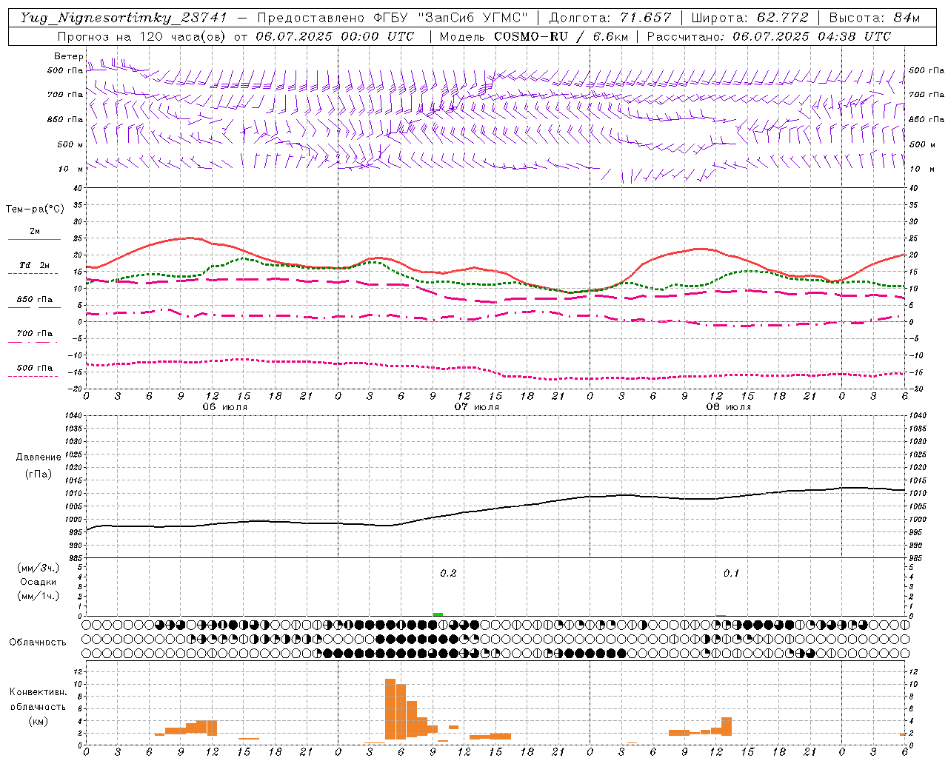Click the tallest orange convective cloud bar
This screenshot has height=758, width=948.
390,708
